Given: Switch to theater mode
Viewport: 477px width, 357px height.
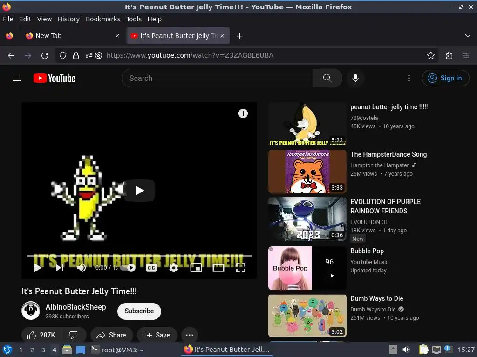Looking at the screenshot, I should click(218, 268).
